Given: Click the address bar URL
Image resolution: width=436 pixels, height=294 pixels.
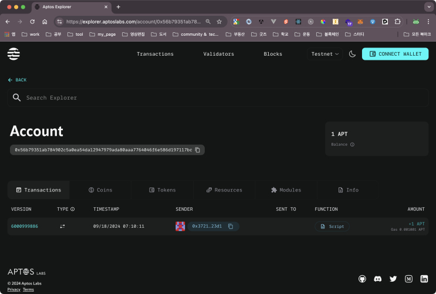Looking at the screenshot, I should pyautogui.click(x=133, y=22).
